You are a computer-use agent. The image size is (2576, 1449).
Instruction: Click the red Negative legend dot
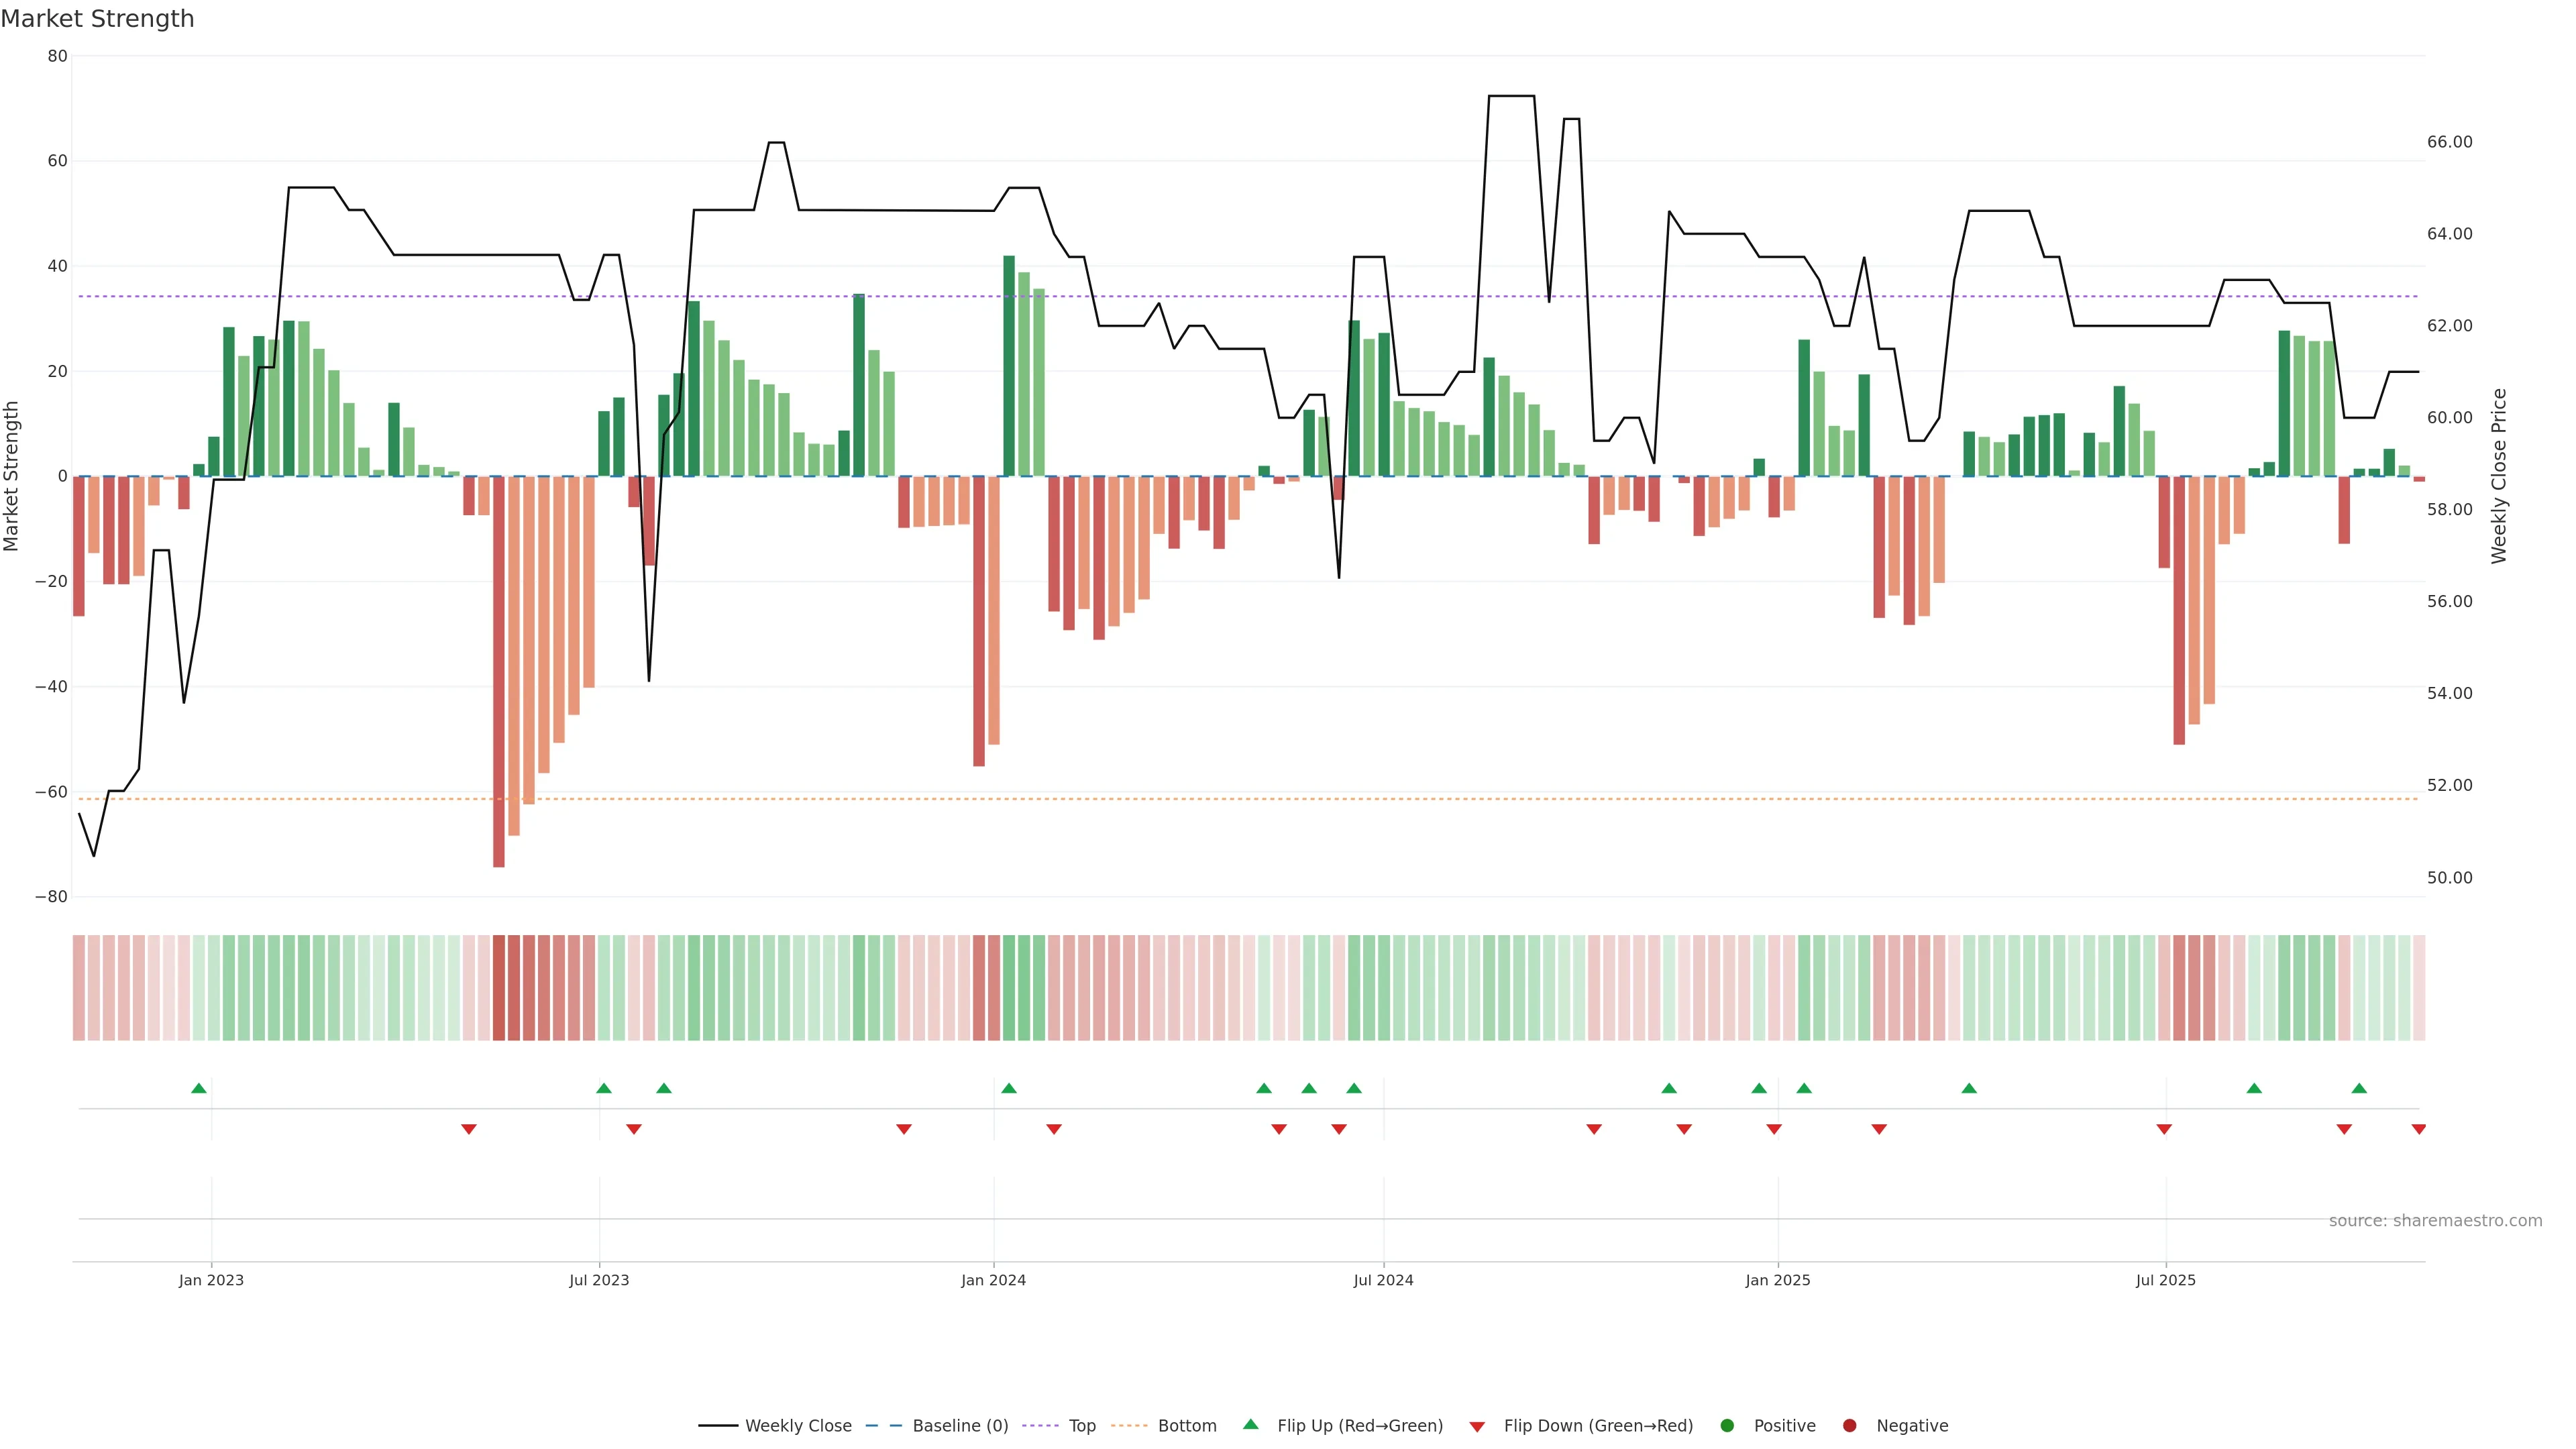click(x=1849, y=1425)
